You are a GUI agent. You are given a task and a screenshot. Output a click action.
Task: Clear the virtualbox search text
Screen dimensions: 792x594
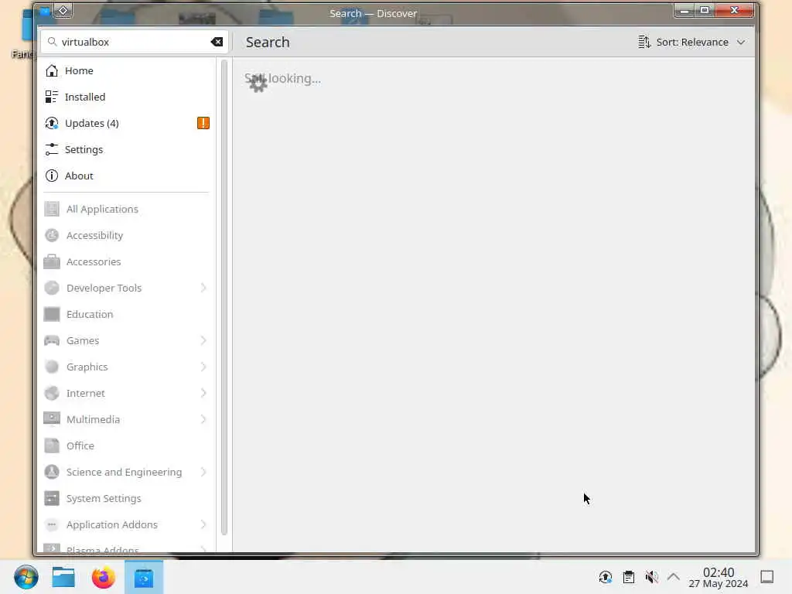[x=217, y=42]
